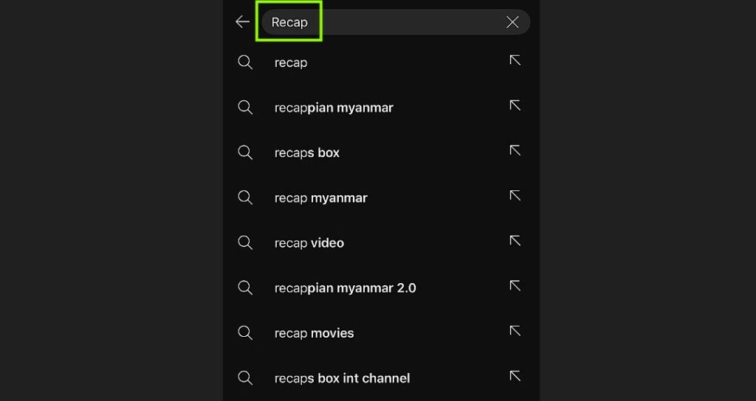This screenshot has height=401, width=756.
Task: Tap the back arrow icon
Action: pos(242,22)
